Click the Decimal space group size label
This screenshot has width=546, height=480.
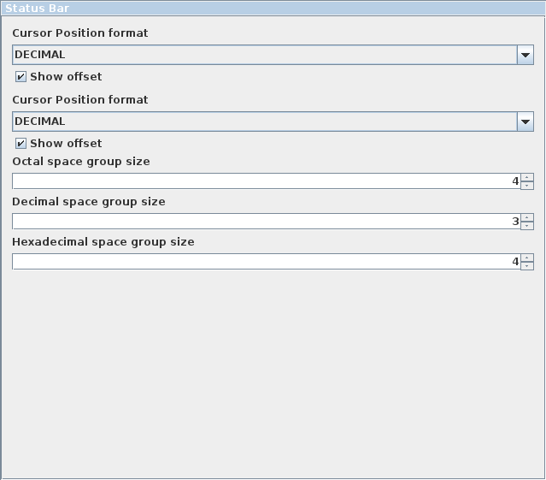(89, 202)
